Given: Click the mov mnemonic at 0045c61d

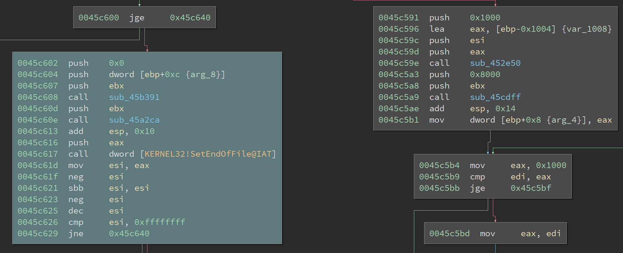Looking at the screenshot, I should point(76,165).
